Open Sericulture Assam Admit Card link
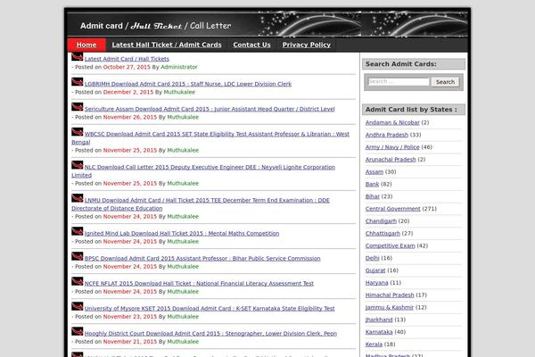535x357 pixels. tap(210, 109)
